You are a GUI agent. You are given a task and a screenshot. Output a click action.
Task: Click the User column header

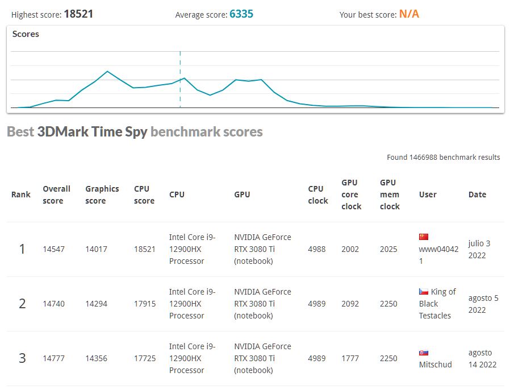click(428, 194)
